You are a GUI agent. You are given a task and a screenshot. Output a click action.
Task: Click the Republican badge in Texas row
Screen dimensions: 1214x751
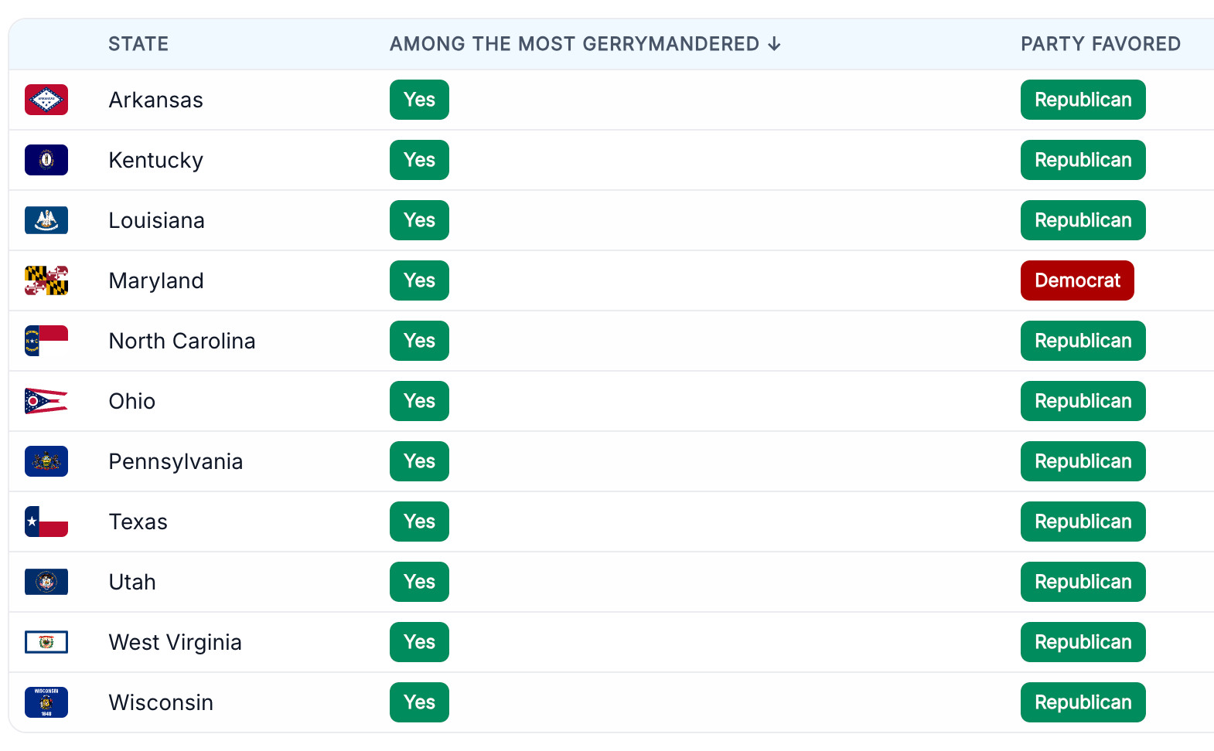[1083, 522]
